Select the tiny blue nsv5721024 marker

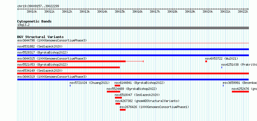click(70, 86)
